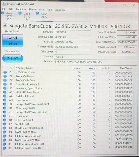Screen dimensions: 139x157
Task: Select the Erase Count attribute name
Action: click(22, 100)
